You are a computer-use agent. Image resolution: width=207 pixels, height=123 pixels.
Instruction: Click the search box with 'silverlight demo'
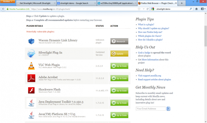click(172, 9)
